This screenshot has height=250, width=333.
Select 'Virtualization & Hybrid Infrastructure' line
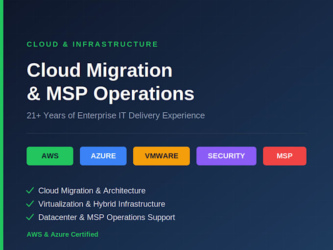(x=102, y=204)
